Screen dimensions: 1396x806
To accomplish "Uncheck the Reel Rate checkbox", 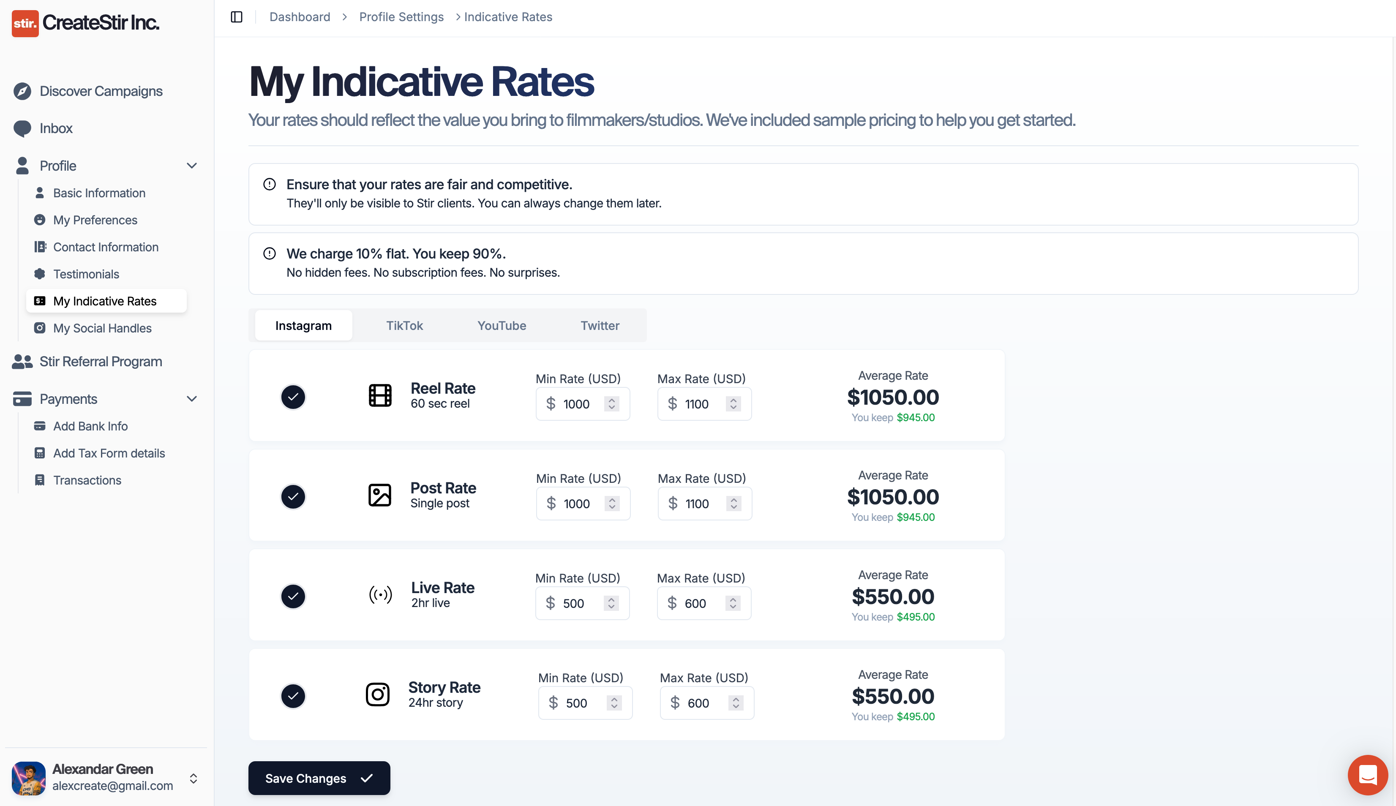I will [293, 397].
